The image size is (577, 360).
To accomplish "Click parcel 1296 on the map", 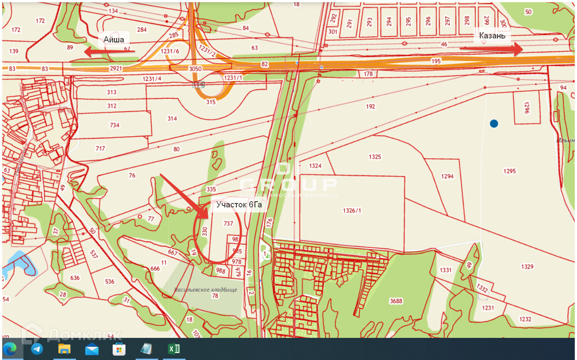I will (x=526, y=108).
